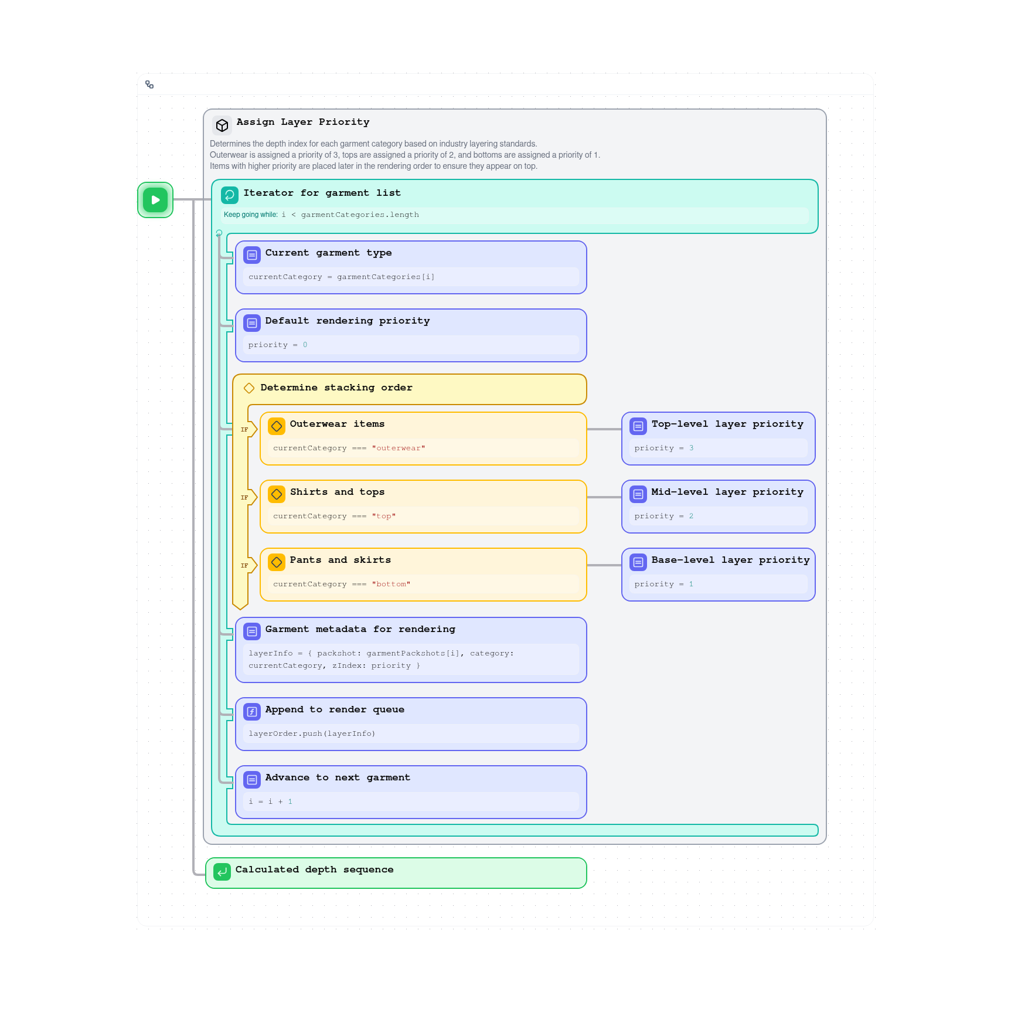Toggle the IF branch for Outerwear items
This screenshot has width=1011, height=1012.
point(245,430)
